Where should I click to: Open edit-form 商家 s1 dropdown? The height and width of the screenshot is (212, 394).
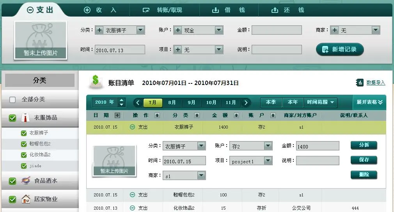[x=201, y=175]
